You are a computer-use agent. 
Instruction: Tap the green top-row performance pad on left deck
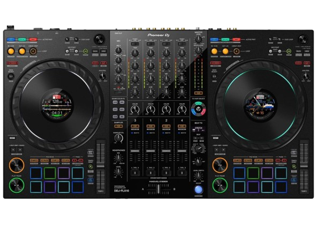click(50, 173)
